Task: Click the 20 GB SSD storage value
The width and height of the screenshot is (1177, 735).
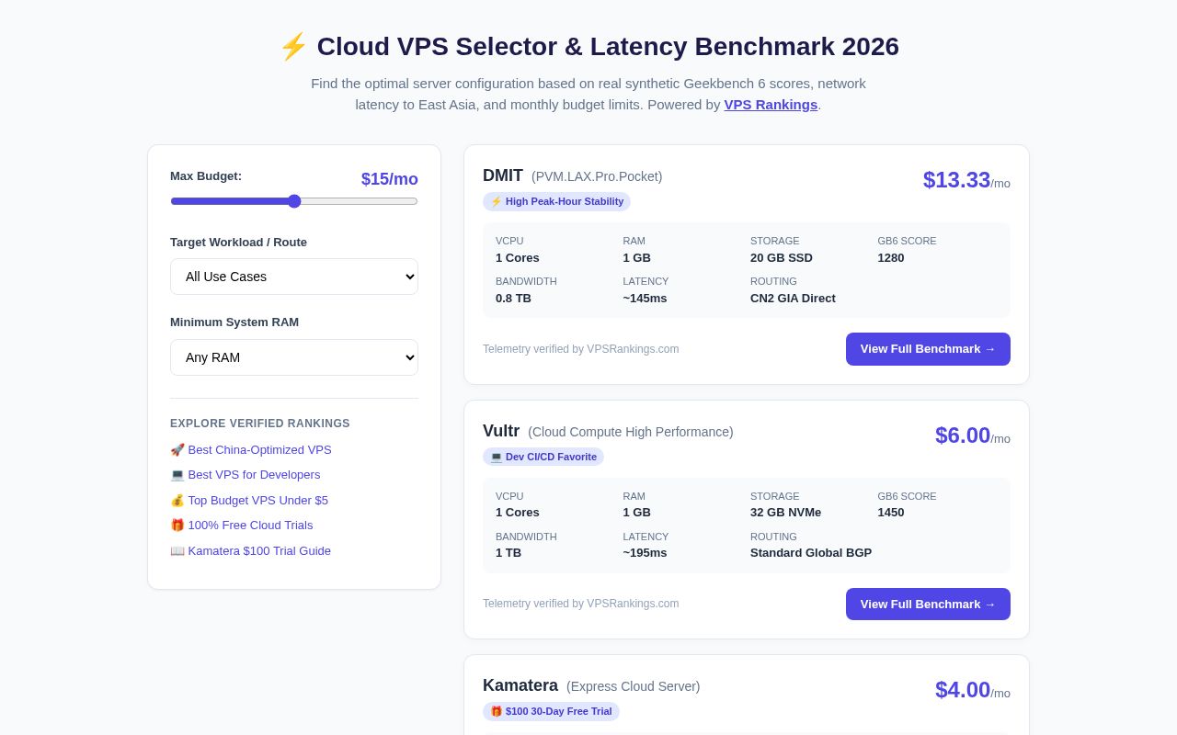Action: (782, 258)
